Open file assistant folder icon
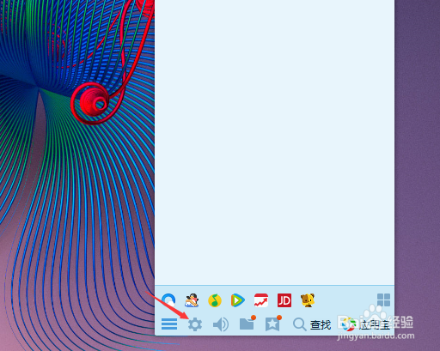Screen dimensions: 440x351 tap(247, 324)
